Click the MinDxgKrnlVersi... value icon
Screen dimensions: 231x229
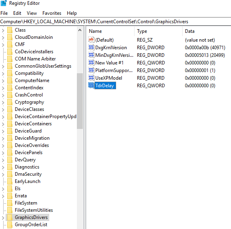pyautogui.click(x=91, y=55)
